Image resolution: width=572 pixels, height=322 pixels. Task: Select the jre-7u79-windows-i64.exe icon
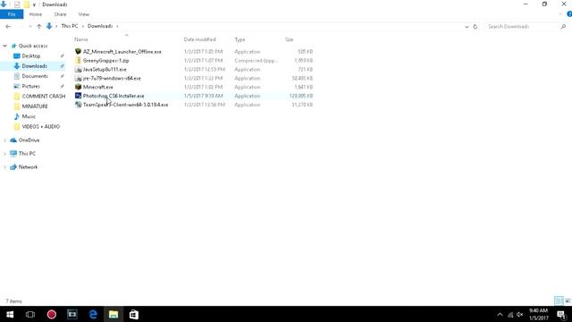pos(78,78)
